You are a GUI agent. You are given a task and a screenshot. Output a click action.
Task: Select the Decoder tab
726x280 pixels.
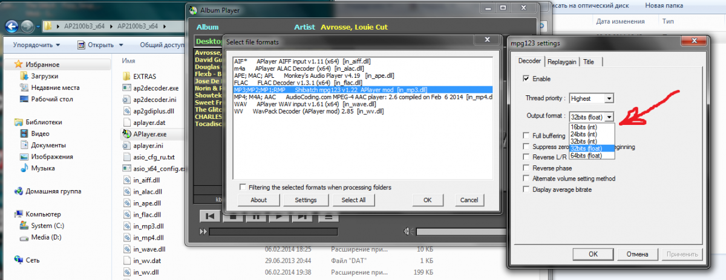pyautogui.click(x=529, y=61)
